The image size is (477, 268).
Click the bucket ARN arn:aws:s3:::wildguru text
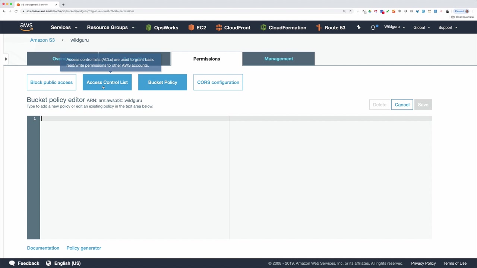(120, 100)
